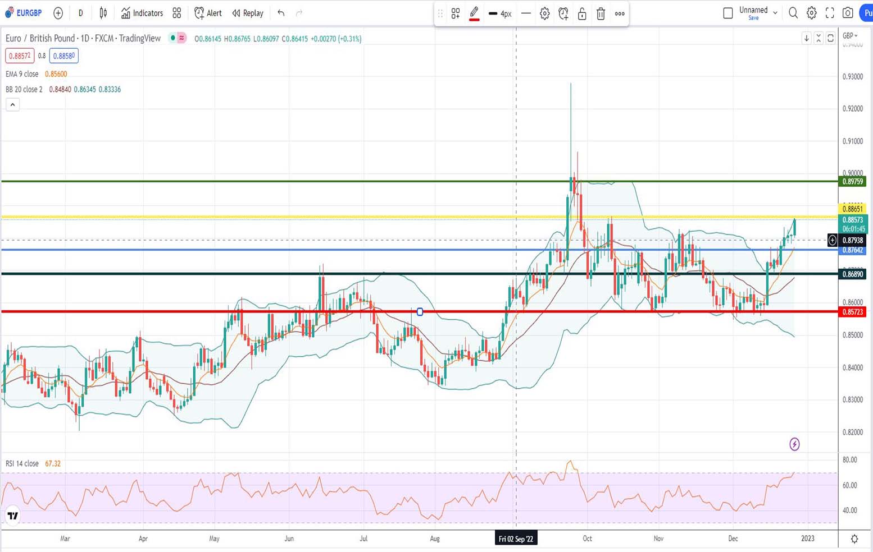Open the indicator templates grid icon
This screenshot has width=873, height=552.
click(x=177, y=13)
